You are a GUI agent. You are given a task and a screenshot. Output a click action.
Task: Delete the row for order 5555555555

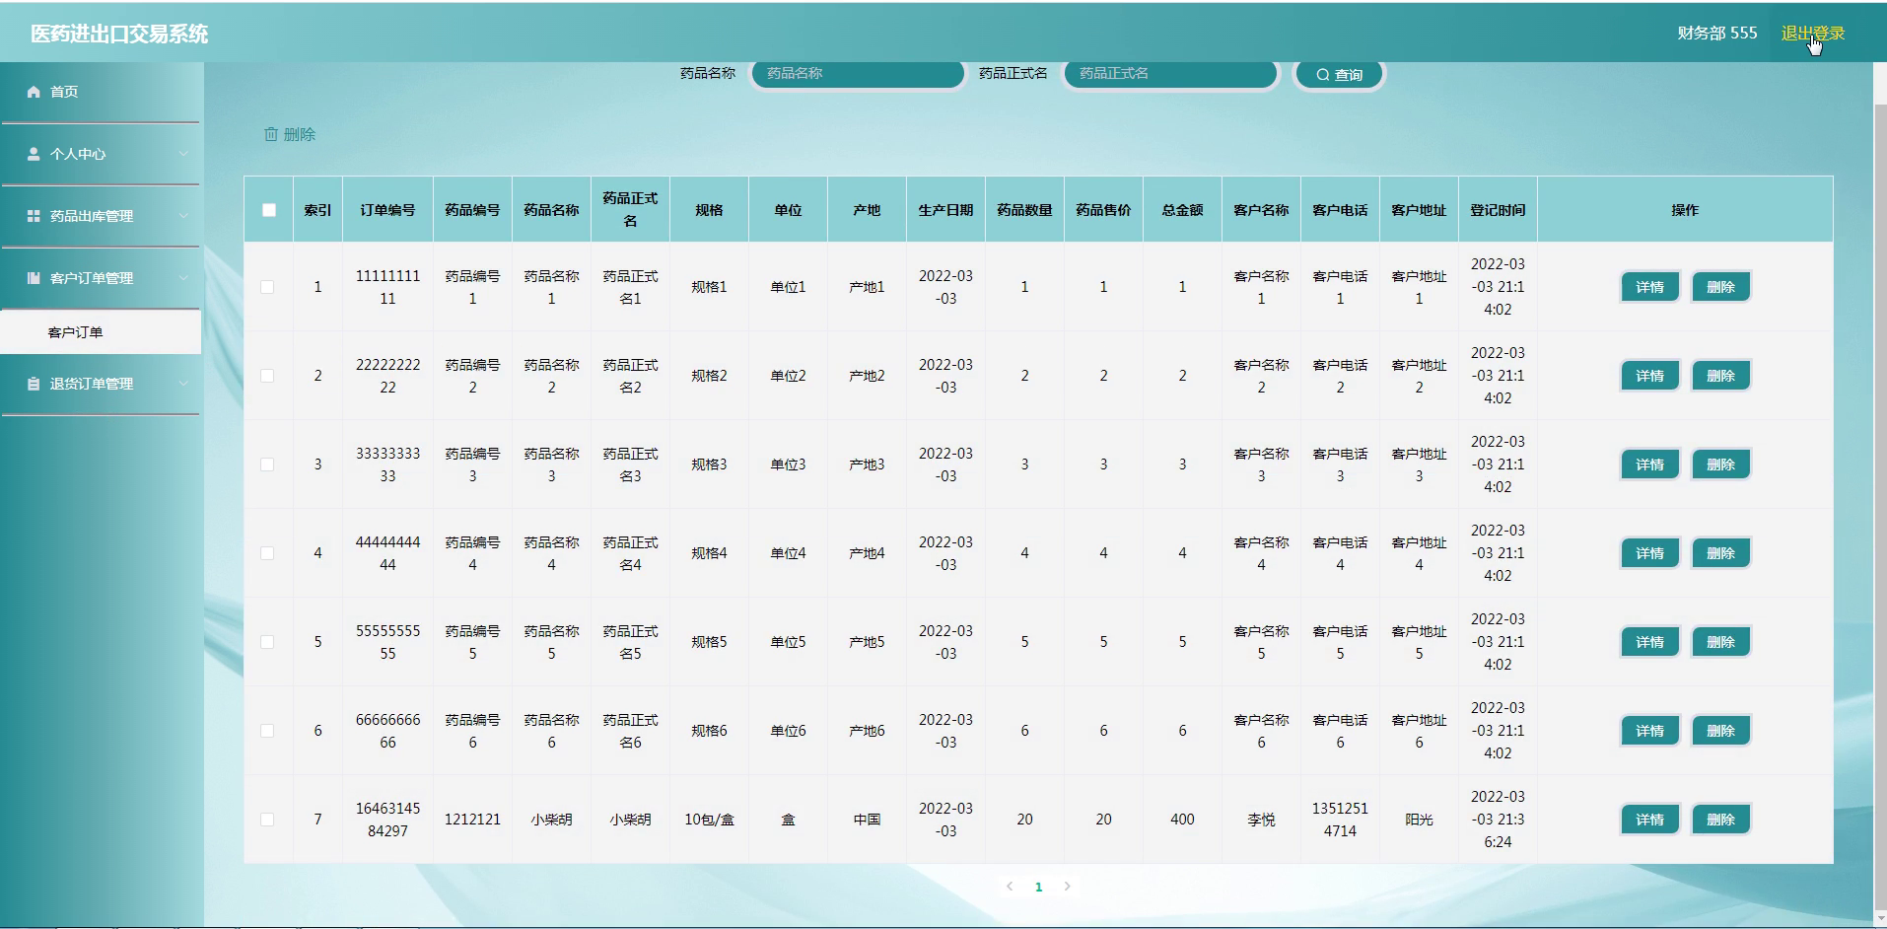click(1720, 642)
